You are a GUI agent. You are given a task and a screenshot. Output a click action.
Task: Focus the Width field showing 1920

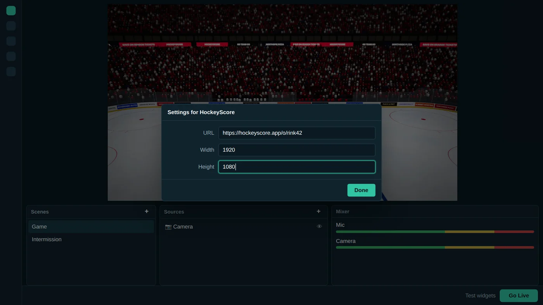click(x=297, y=150)
